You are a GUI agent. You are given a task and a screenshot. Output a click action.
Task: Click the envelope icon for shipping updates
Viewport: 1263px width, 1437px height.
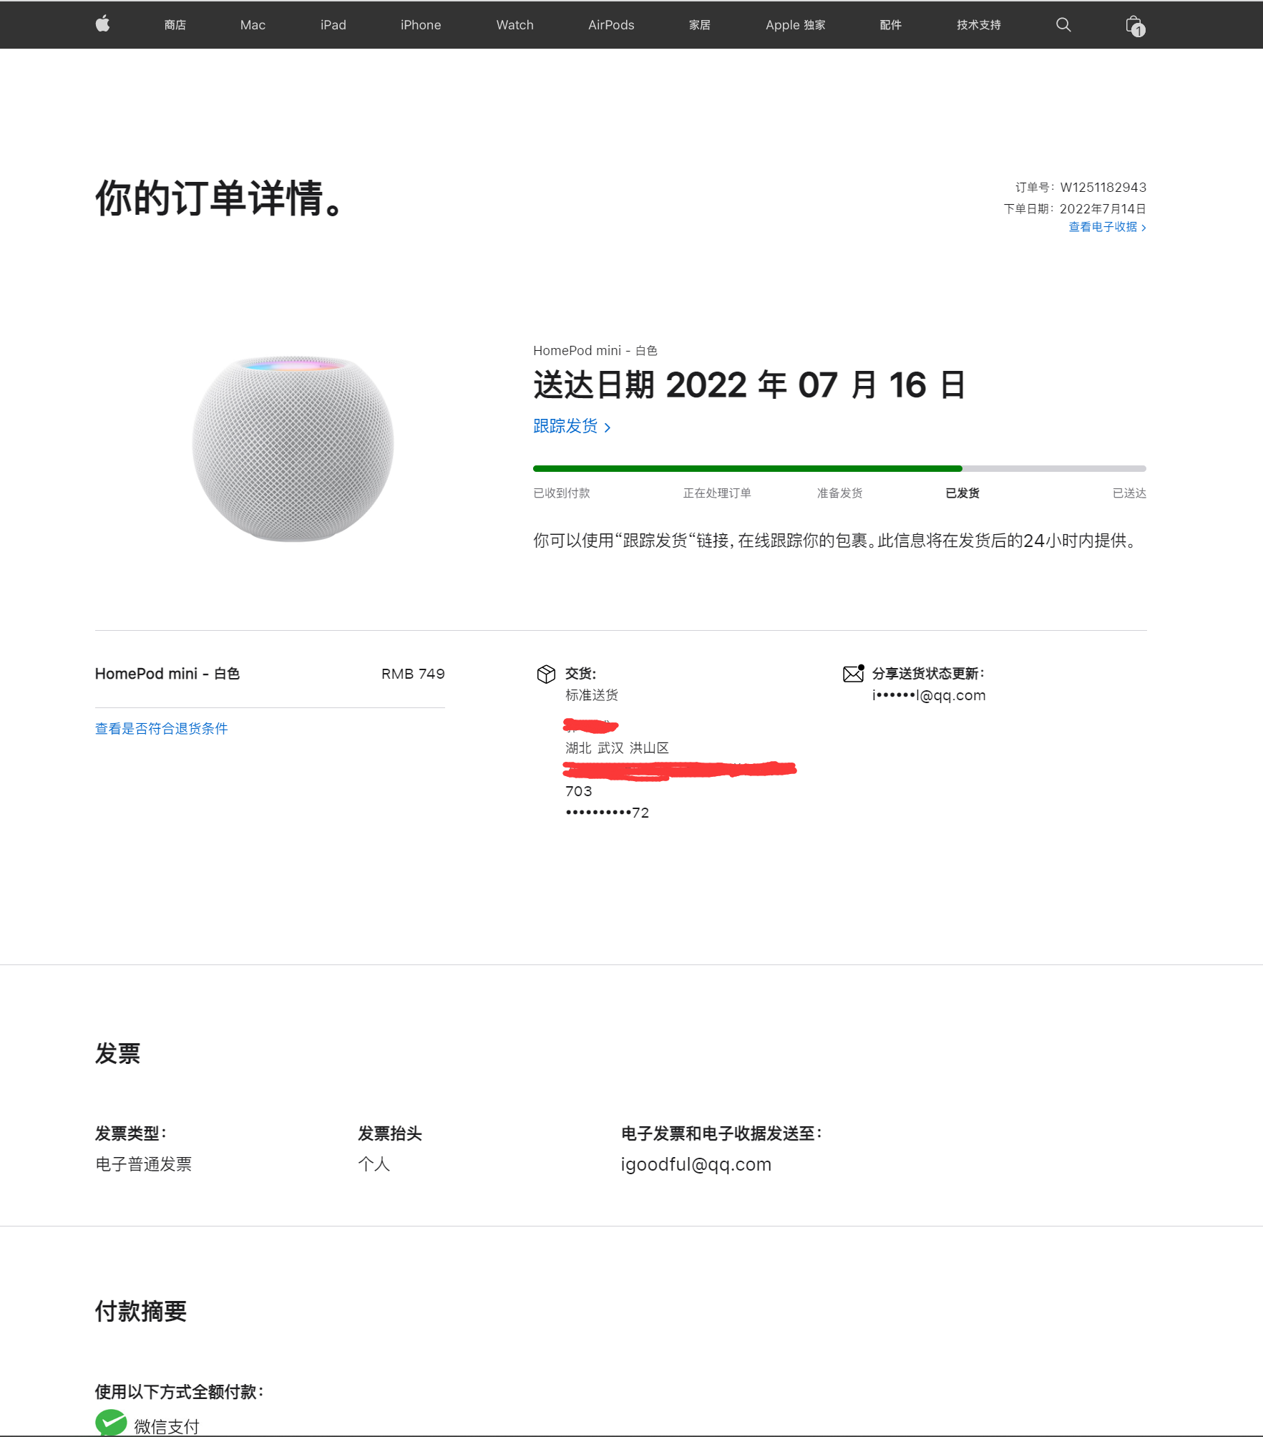[x=853, y=673]
